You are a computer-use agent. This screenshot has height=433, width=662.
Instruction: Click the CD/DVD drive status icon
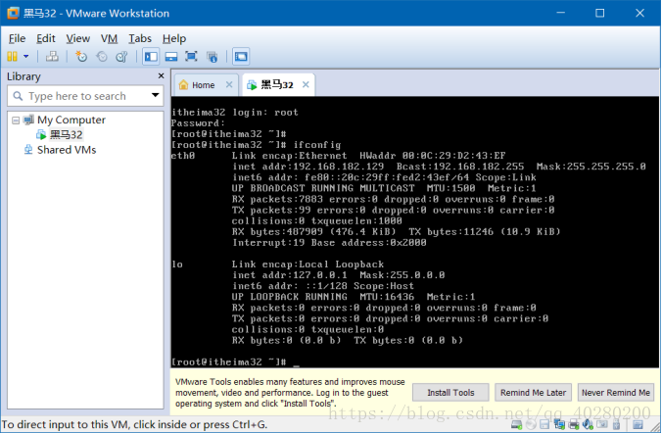click(531, 424)
